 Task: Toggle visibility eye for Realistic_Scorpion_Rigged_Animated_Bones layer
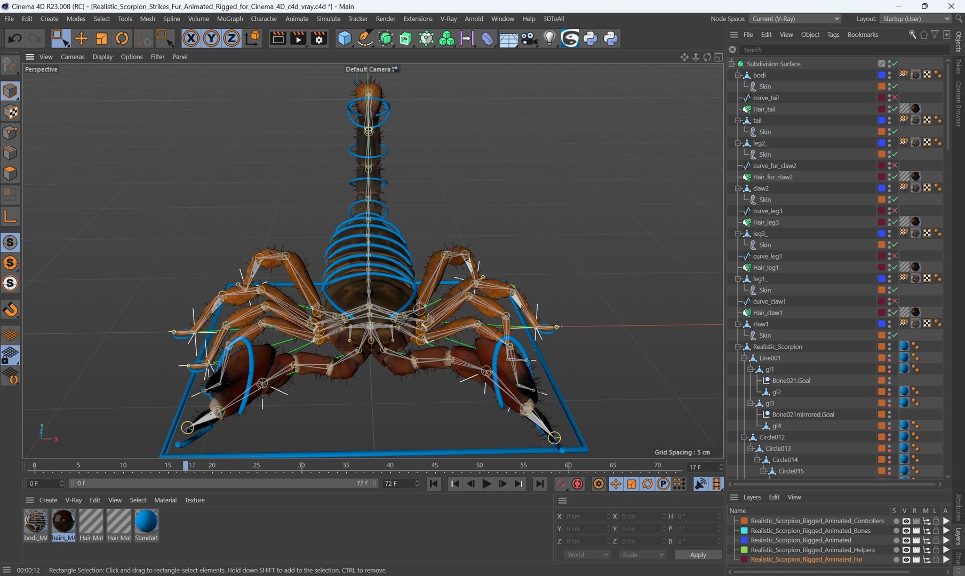pos(906,531)
